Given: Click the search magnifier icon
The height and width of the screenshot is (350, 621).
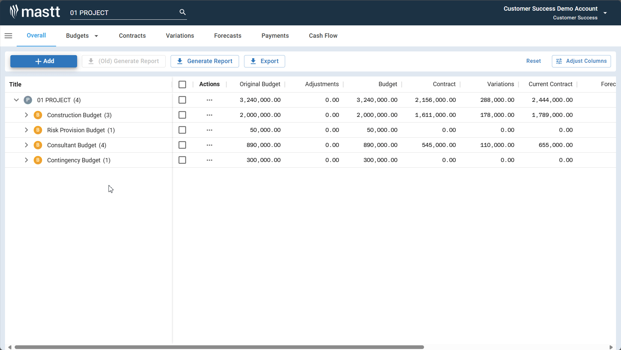Looking at the screenshot, I should (182, 12).
